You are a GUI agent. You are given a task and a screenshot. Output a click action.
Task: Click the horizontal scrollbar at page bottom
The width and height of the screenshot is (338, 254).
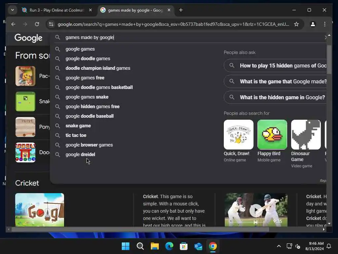tap(140, 230)
